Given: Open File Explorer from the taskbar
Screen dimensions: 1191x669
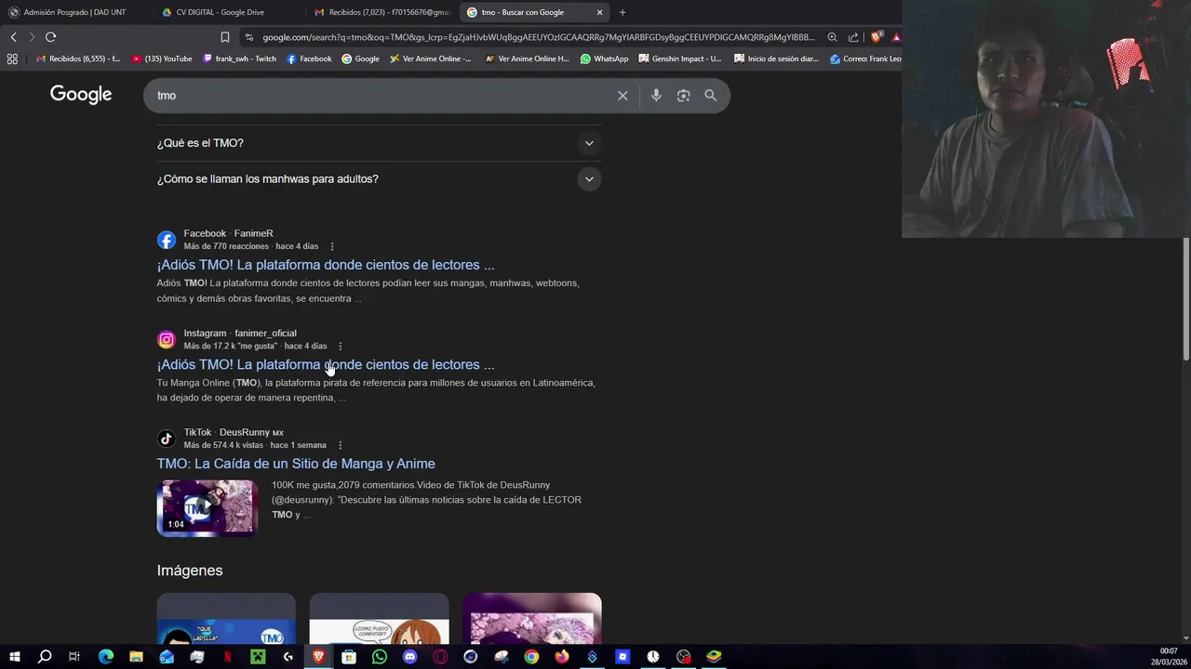Looking at the screenshot, I should (136, 657).
